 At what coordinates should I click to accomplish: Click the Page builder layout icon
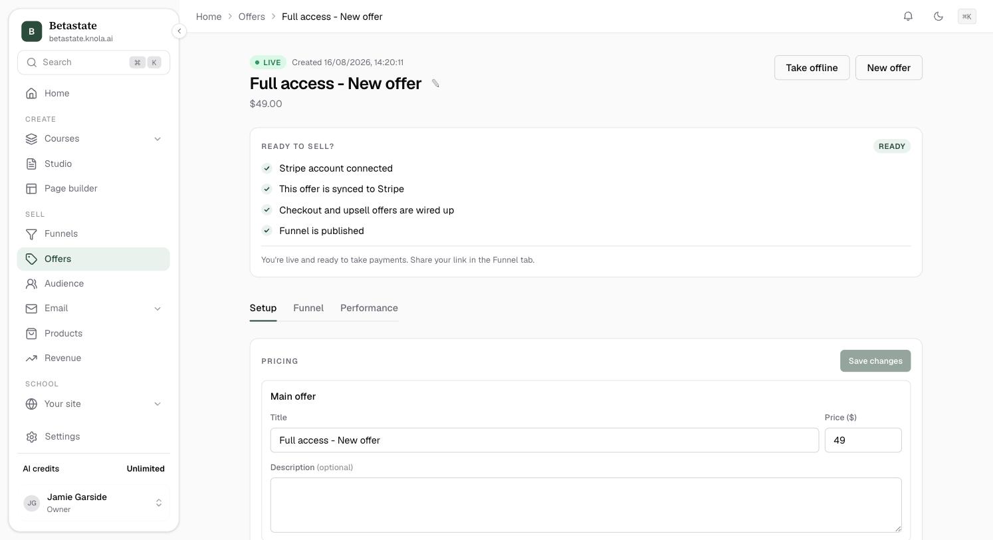[31, 189]
